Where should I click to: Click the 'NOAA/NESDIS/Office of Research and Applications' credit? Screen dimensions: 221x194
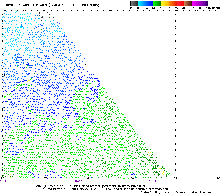pyautogui.click(x=176, y=192)
